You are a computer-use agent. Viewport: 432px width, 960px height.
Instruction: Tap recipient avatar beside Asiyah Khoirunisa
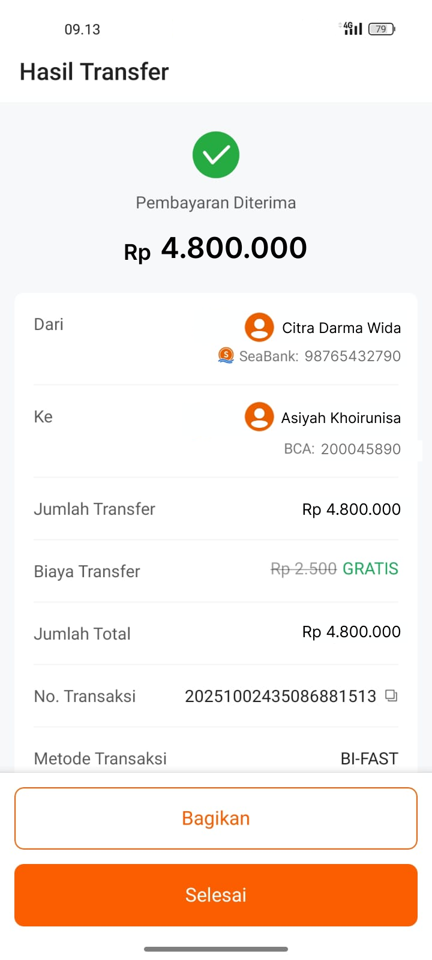pos(259,416)
